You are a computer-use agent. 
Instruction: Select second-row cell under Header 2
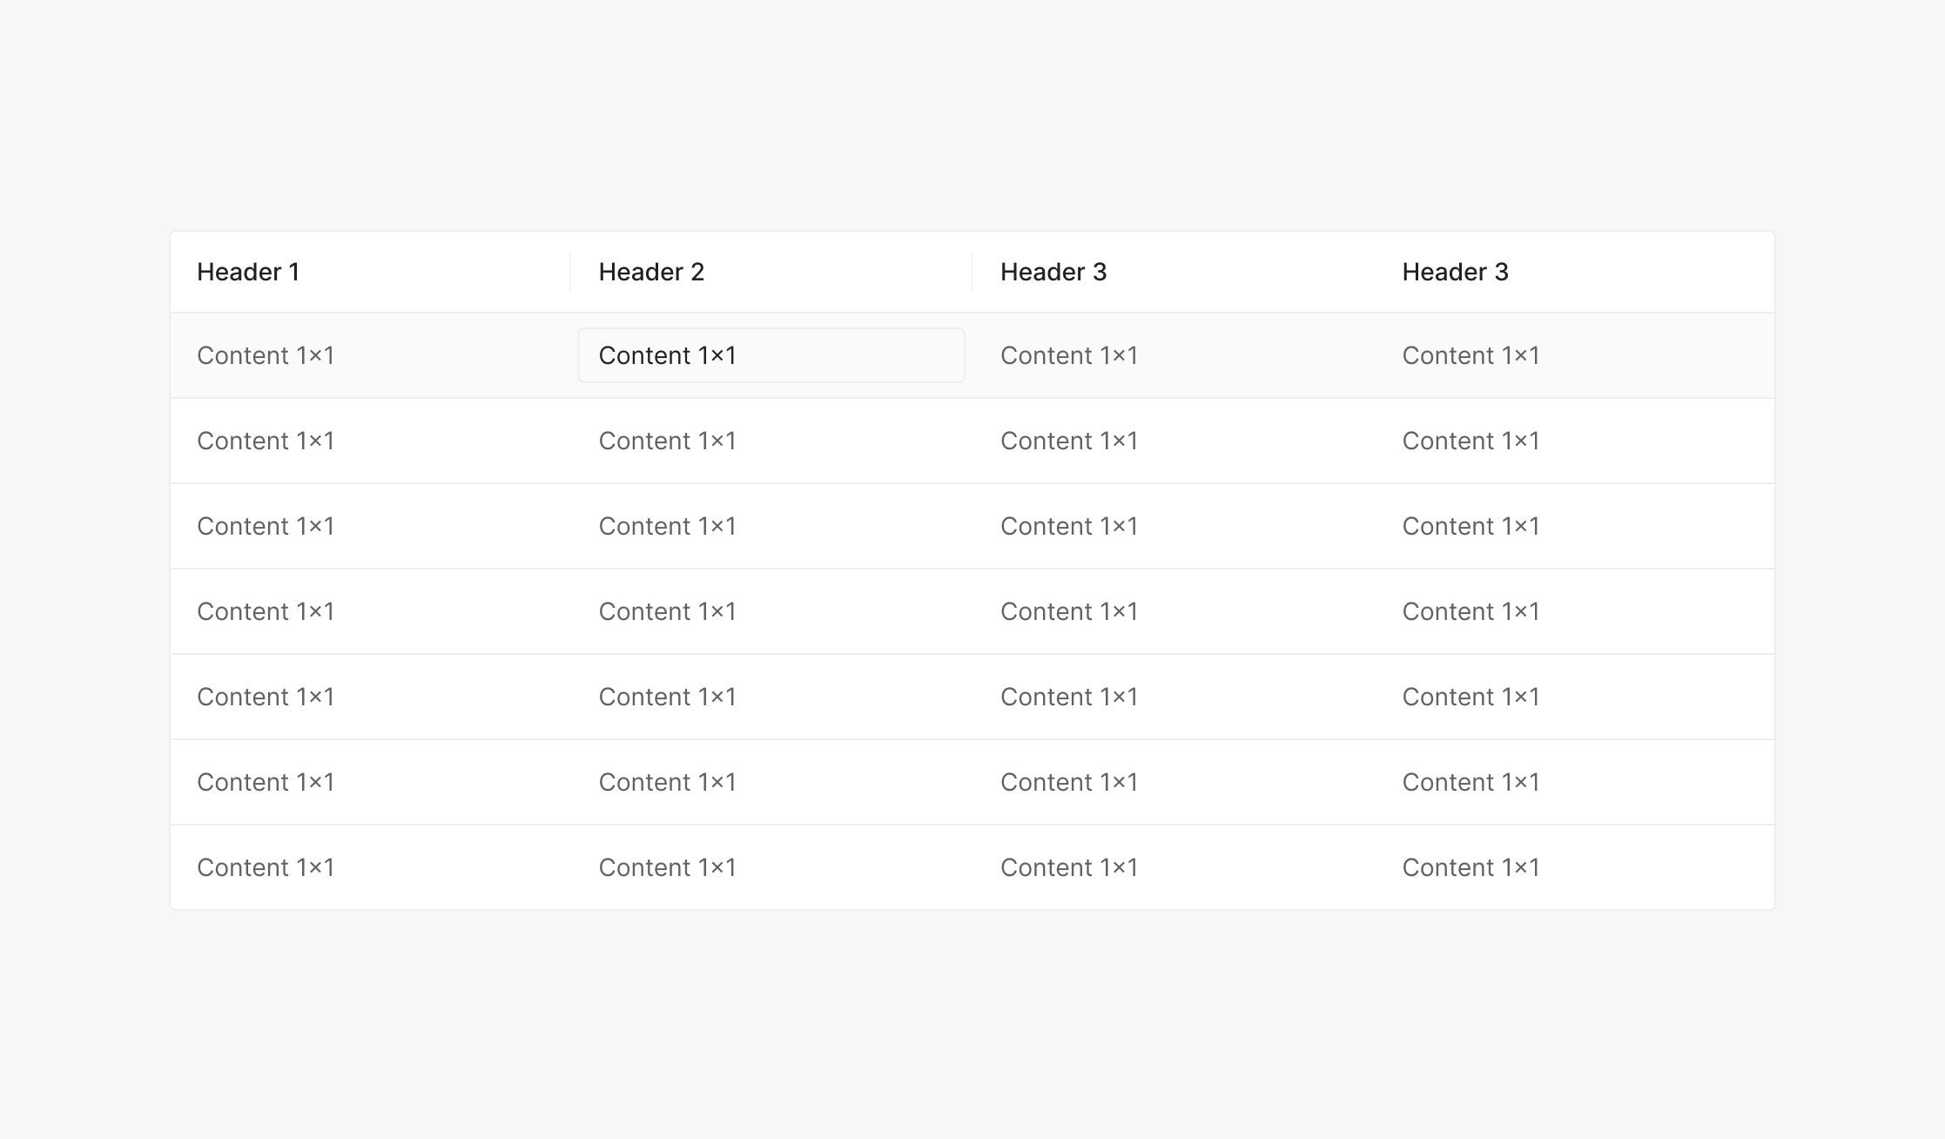667,441
